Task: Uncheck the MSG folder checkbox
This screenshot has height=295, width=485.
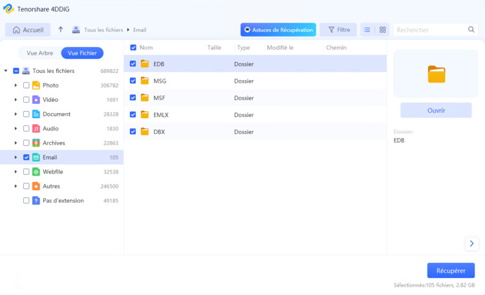Action: point(133,81)
